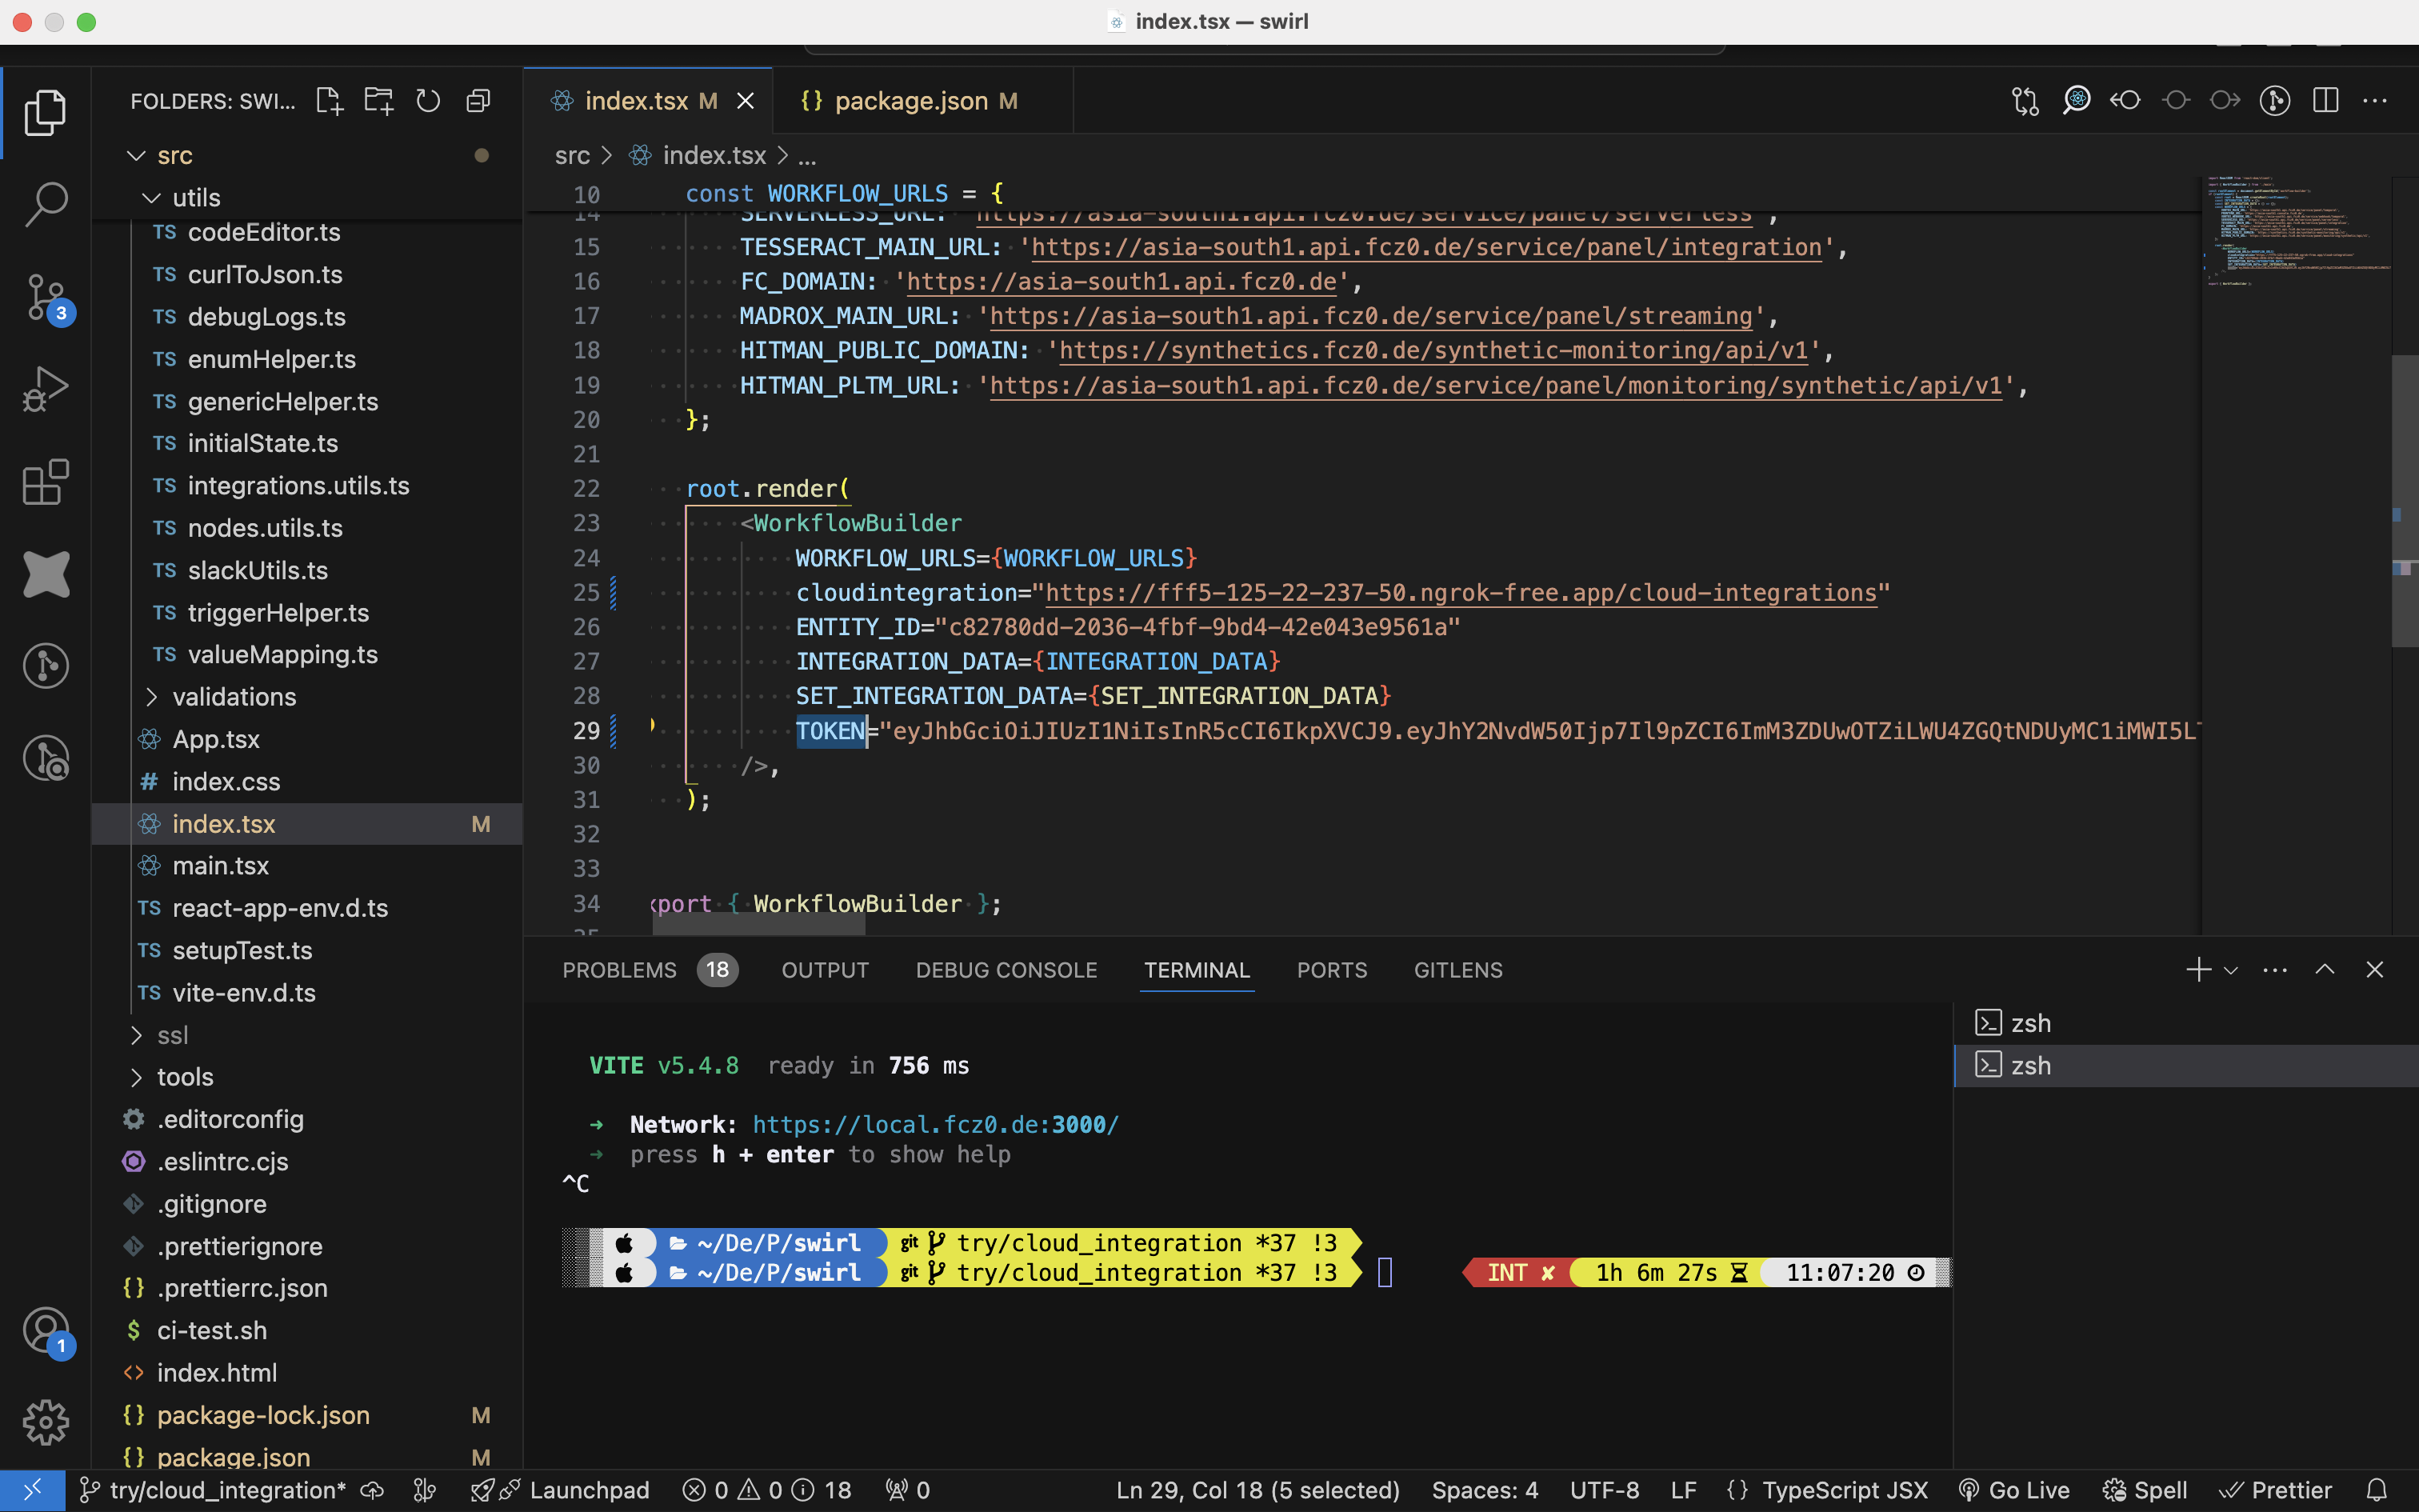
Task: Click the try/cloud_integration branch in status bar
Action: [x=213, y=1490]
